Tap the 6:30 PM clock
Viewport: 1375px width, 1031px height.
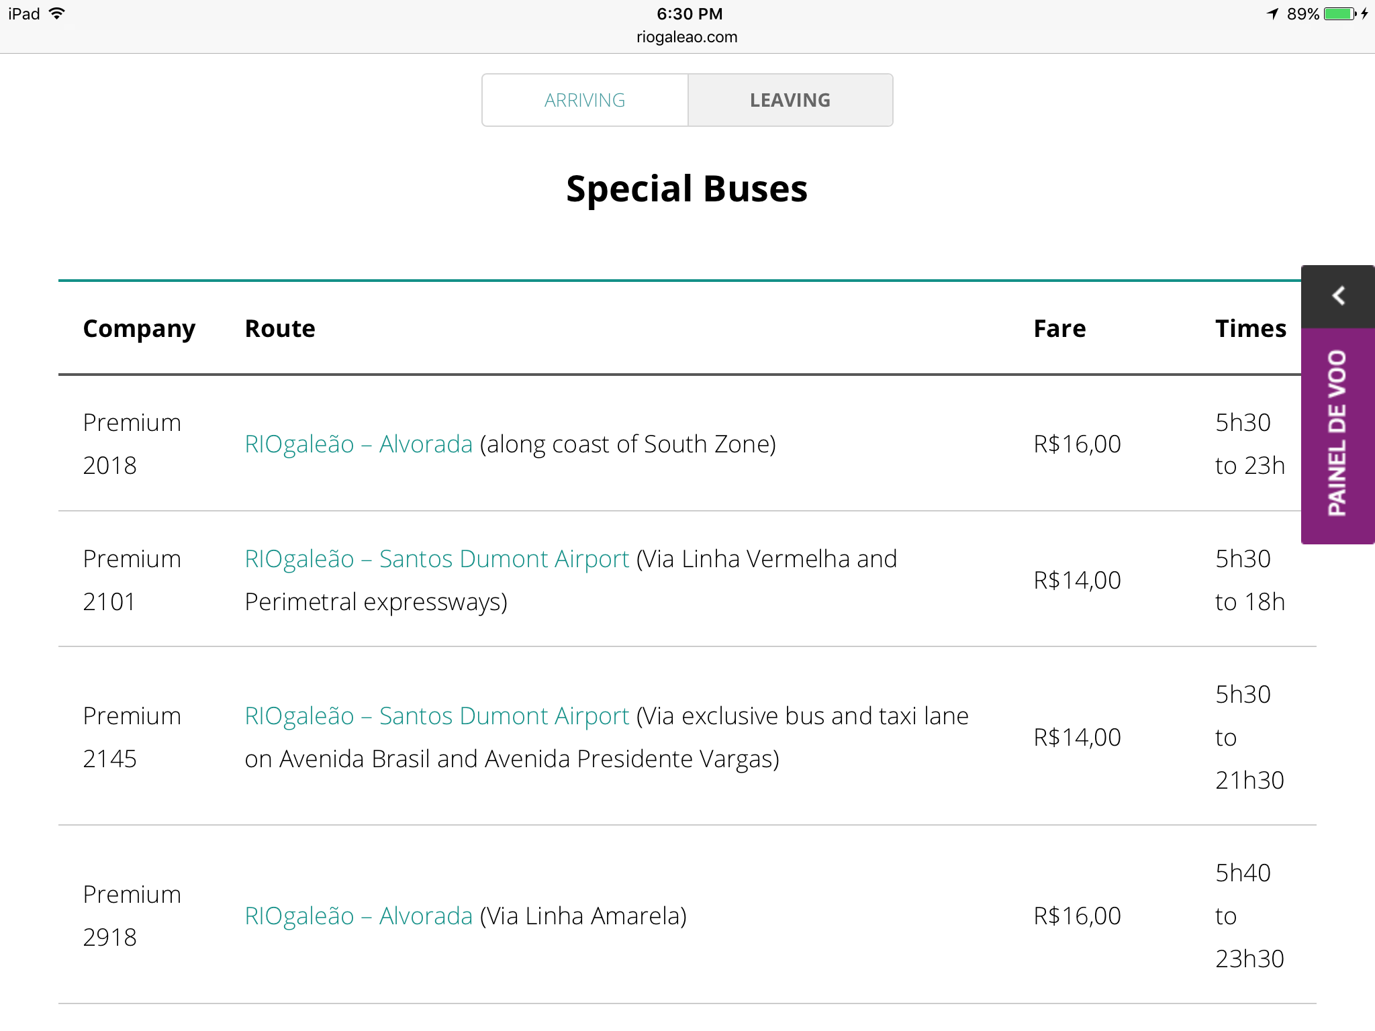tap(690, 14)
